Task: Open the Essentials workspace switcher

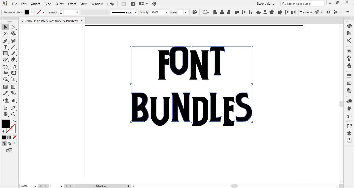Action: click(x=266, y=4)
